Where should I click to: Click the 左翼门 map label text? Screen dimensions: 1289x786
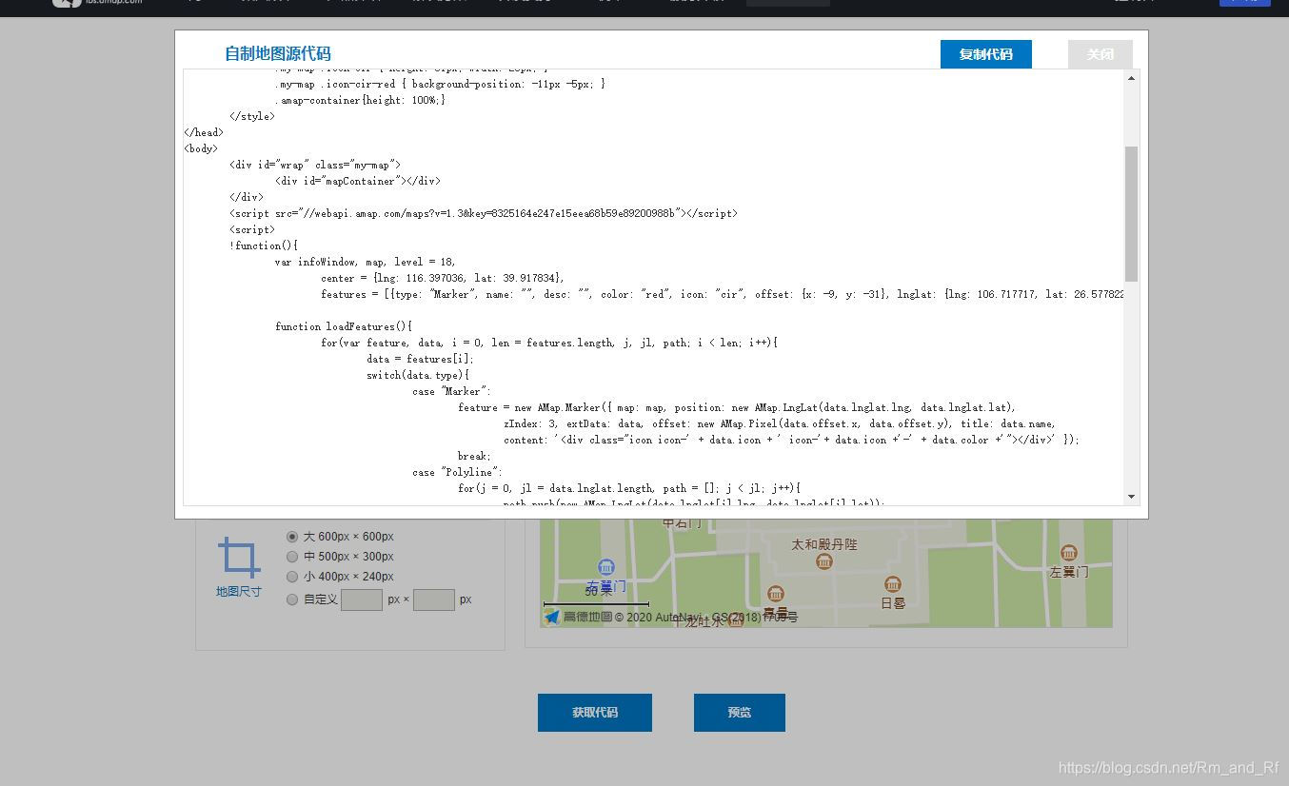(x=1068, y=572)
